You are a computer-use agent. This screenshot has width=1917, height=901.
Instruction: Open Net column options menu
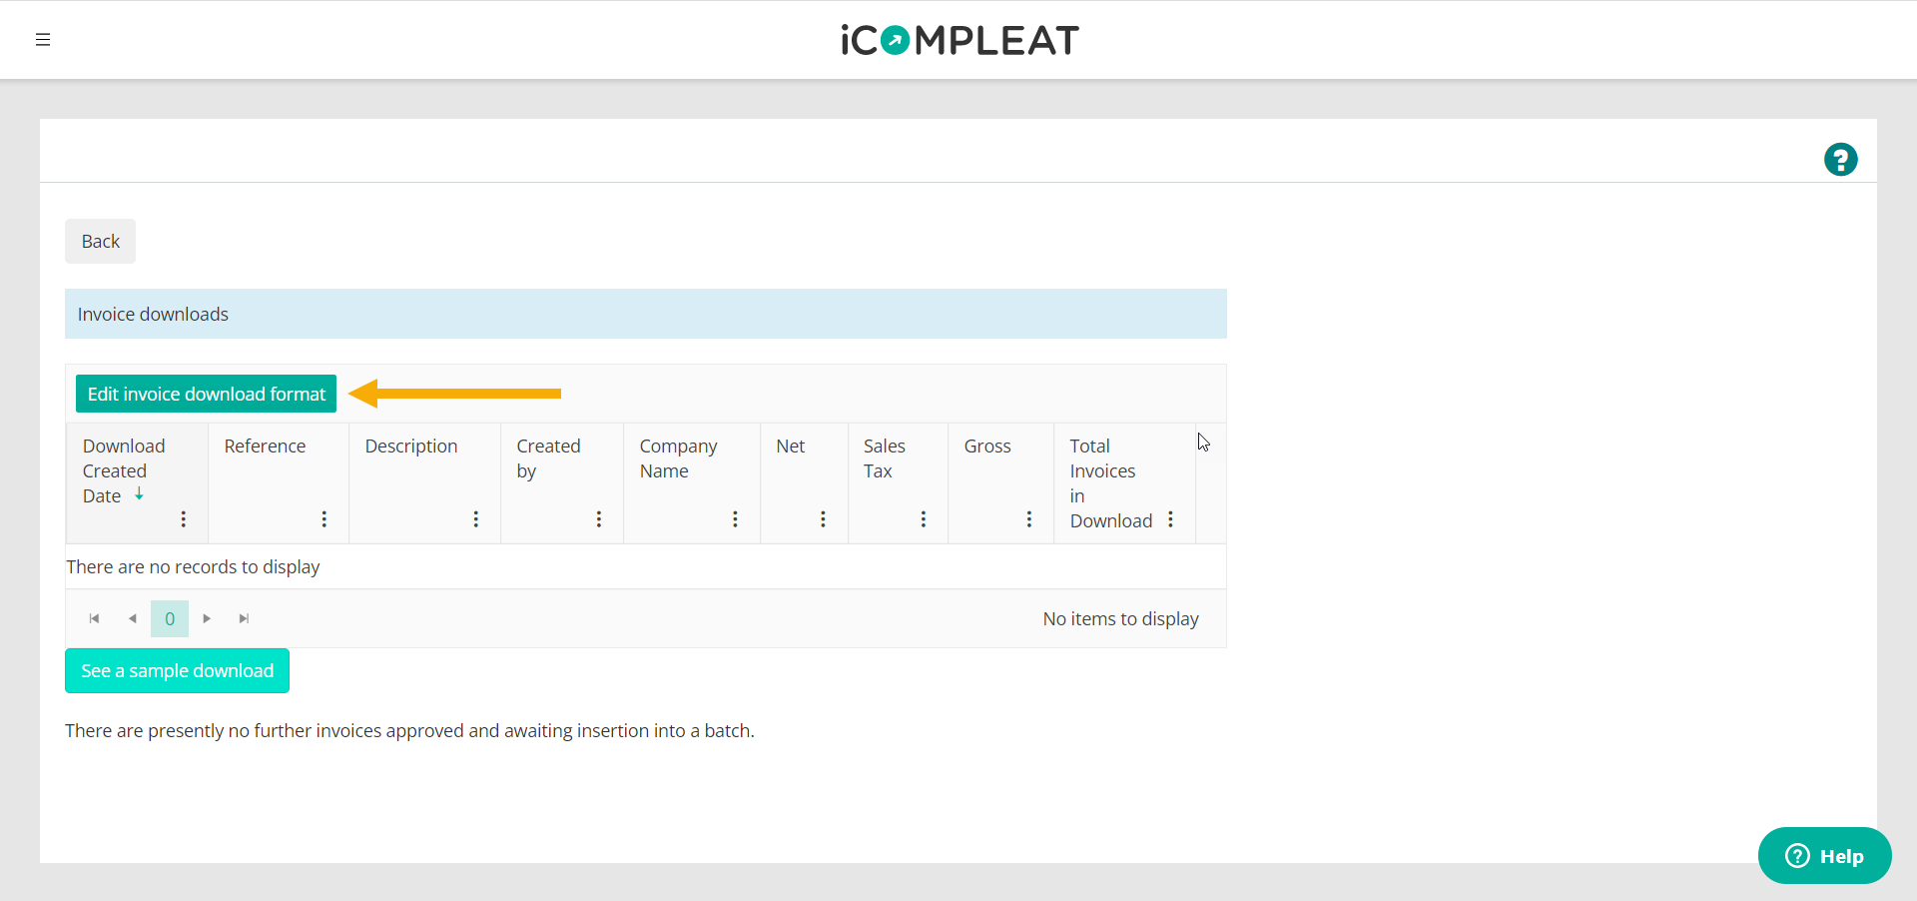point(824,519)
